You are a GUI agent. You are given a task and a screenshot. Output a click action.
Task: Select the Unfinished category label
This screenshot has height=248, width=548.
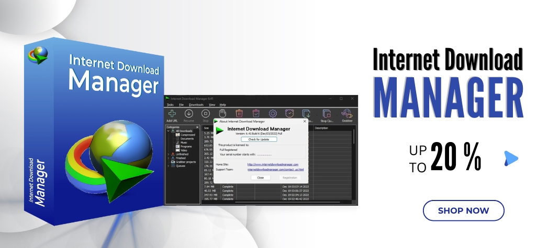coord(182,154)
